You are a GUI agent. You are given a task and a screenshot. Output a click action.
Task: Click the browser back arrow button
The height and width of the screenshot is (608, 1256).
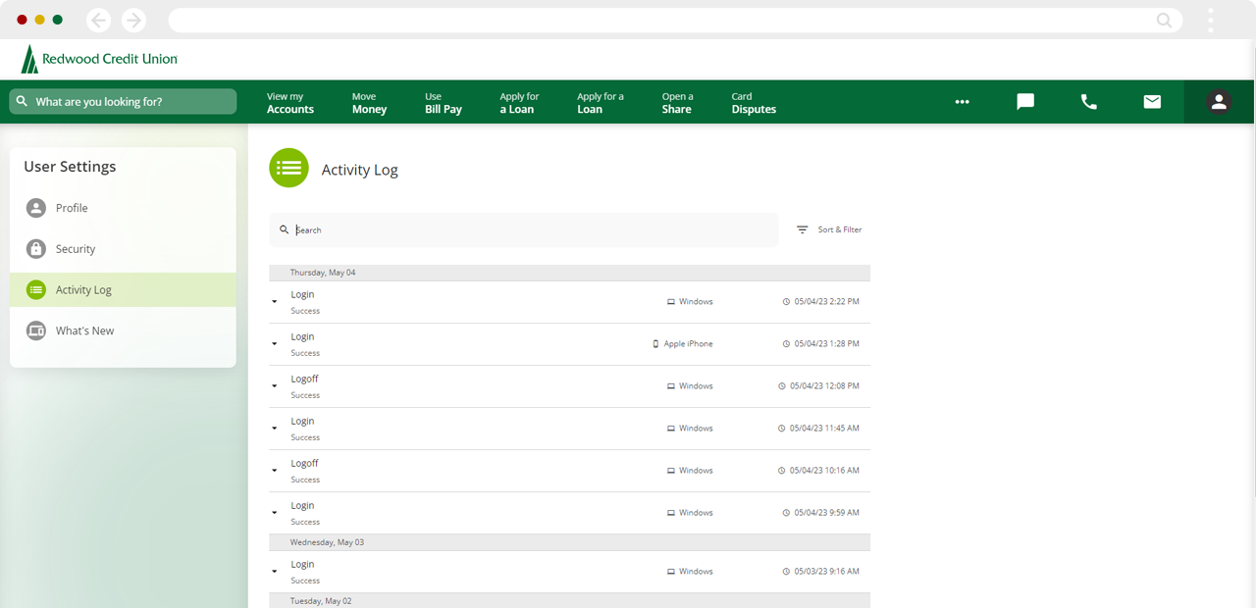pos(98,20)
